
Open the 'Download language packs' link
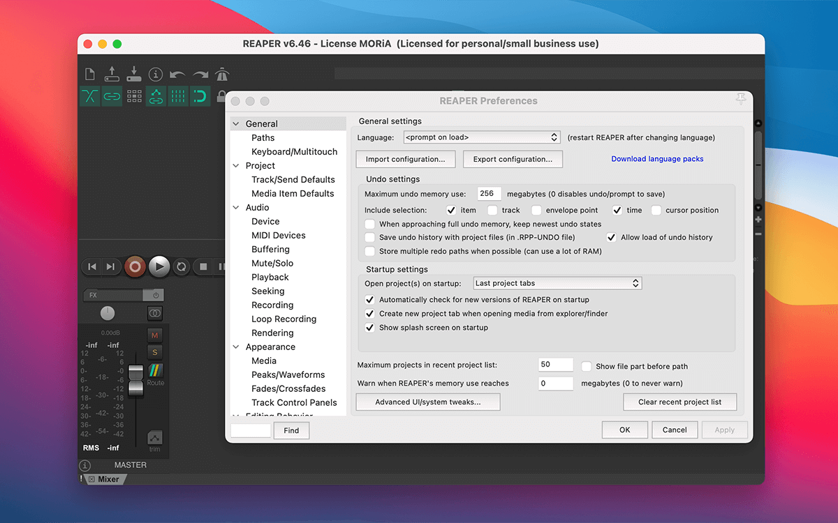pyautogui.click(x=658, y=159)
